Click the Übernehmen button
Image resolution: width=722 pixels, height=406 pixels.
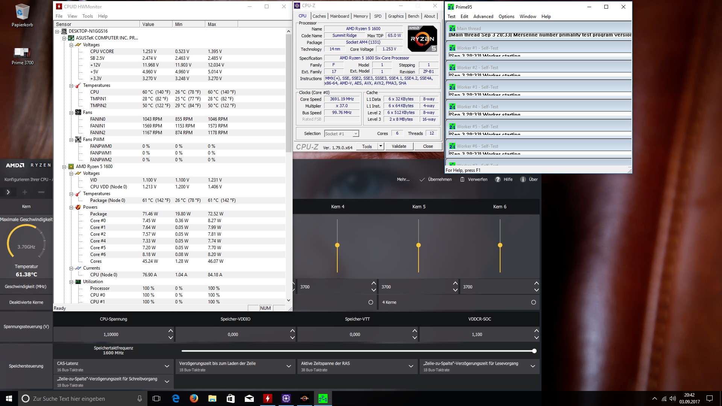tap(435, 179)
